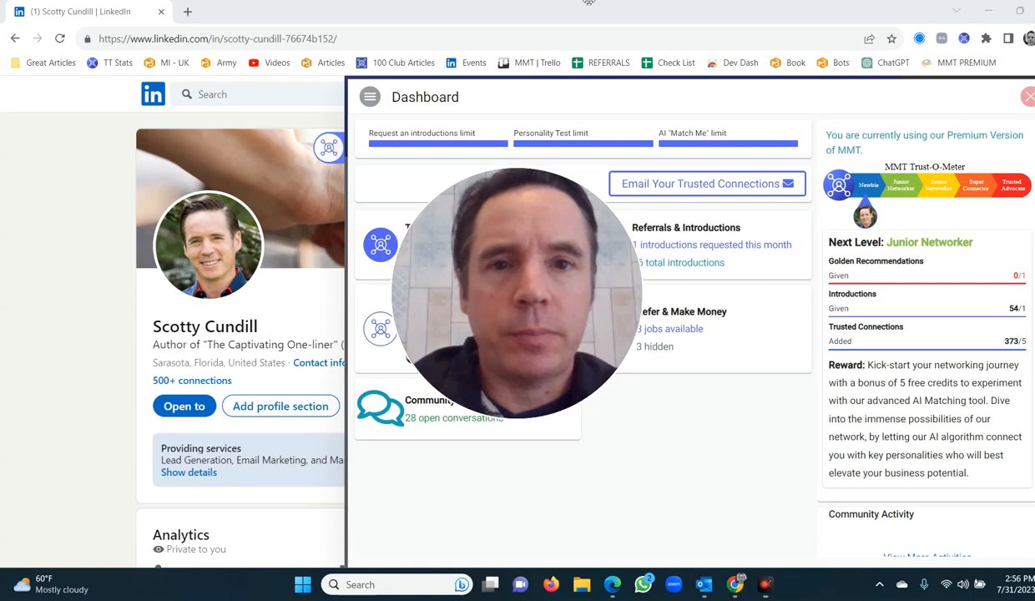Bookmark this page with the star icon

[891, 38]
